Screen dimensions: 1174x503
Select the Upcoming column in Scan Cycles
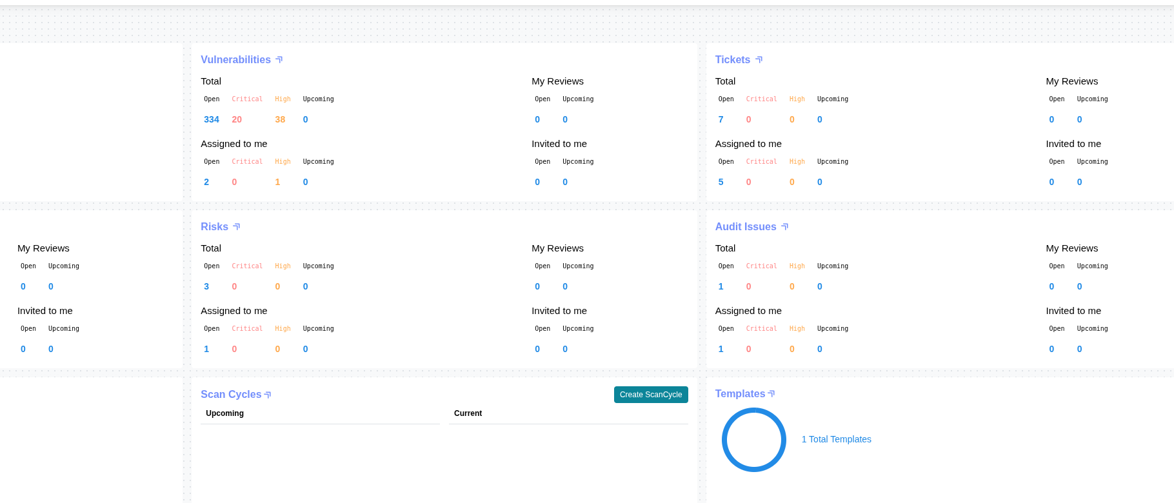(224, 413)
